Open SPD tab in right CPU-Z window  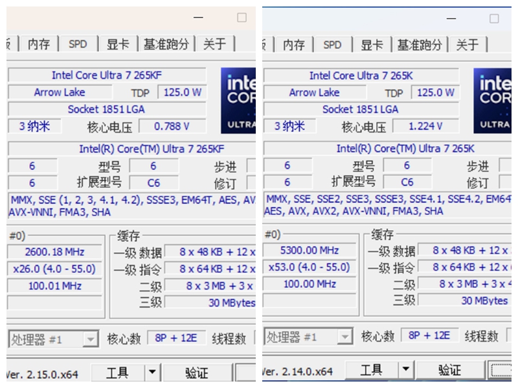pyautogui.click(x=332, y=45)
